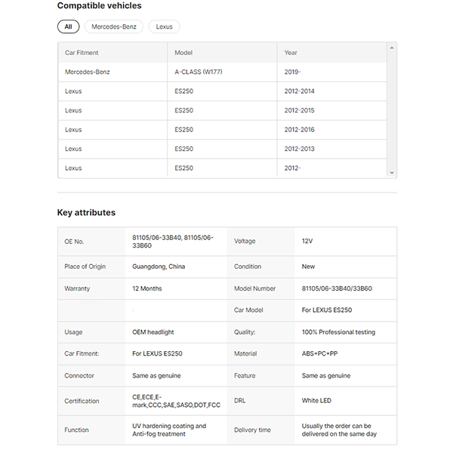Image resolution: width=453 pixels, height=453 pixels.
Task: Filter compatible vehicles by Lexus
Action: [164, 26]
